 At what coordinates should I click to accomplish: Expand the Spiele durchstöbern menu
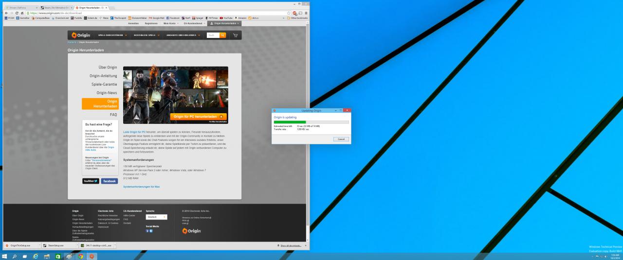point(112,35)
